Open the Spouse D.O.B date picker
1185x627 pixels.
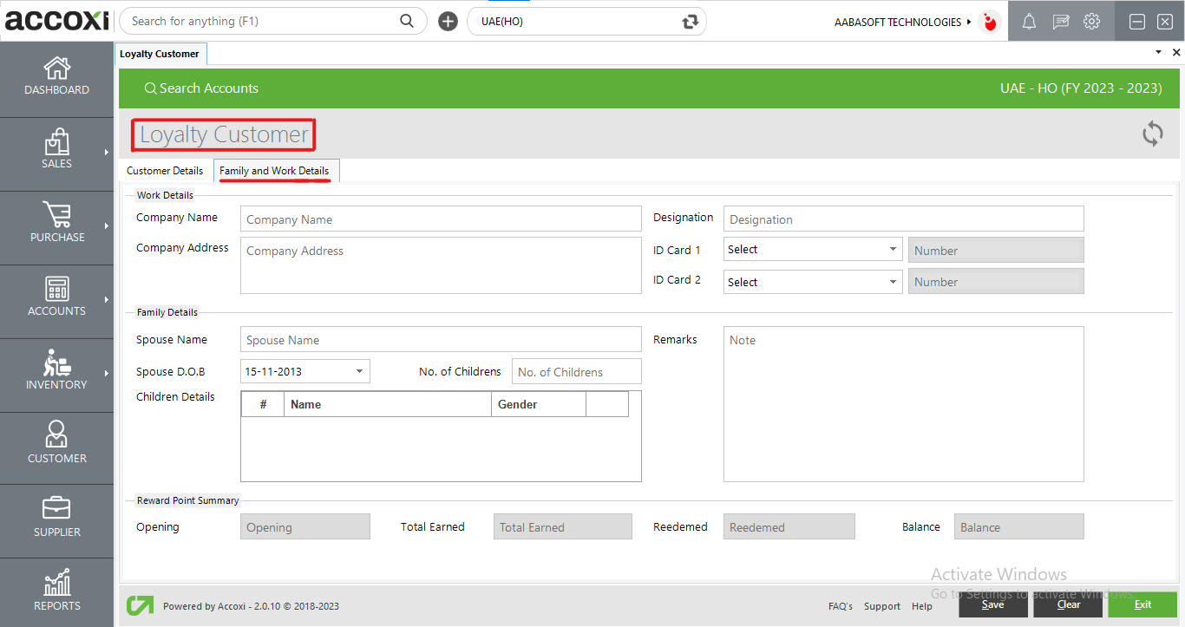click(358, 370)
